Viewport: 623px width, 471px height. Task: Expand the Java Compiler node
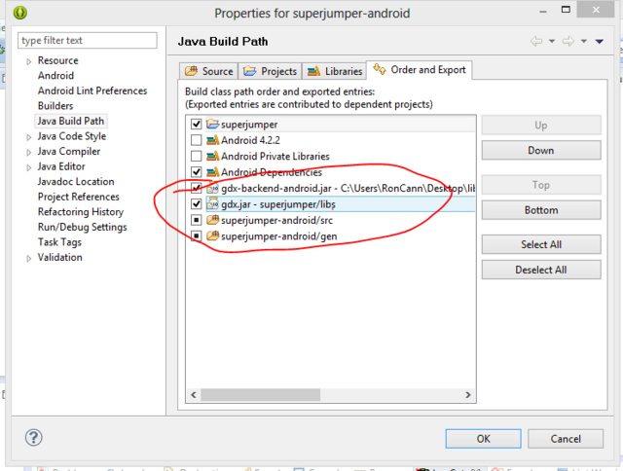[x=28, y=153]
